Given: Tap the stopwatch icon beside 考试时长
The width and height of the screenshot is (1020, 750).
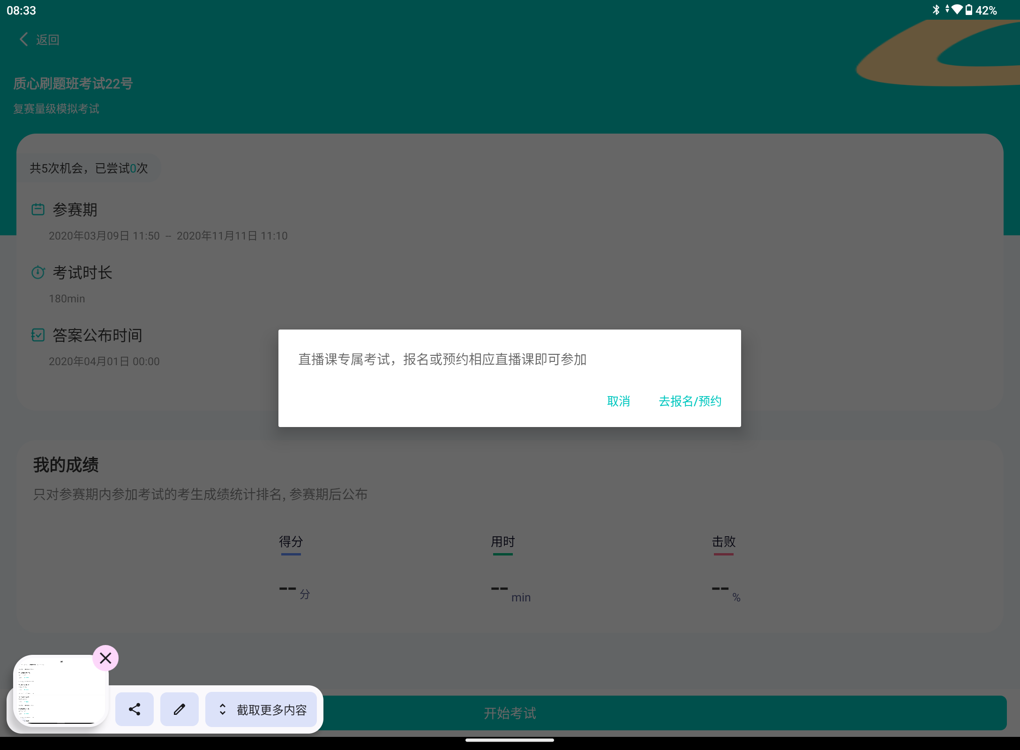Looking at the screenshot, I should [x=38, y=272].
